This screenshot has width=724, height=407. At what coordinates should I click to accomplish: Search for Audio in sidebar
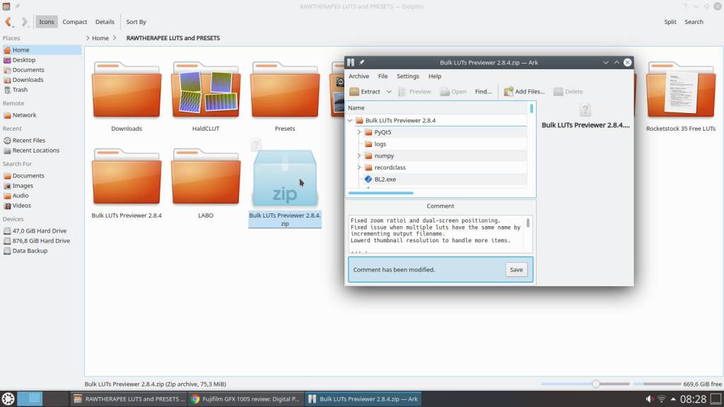(41, 196)
